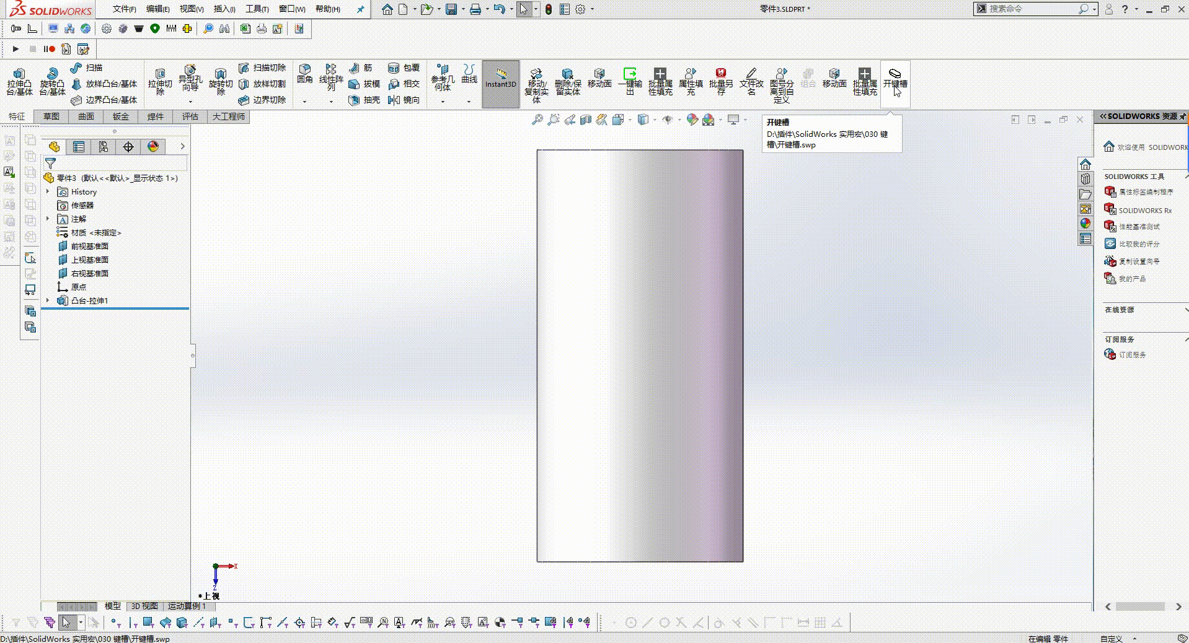Switch to the 草图 sketch tab
This screenshot has width=1189, height=643.
[51, 116]
